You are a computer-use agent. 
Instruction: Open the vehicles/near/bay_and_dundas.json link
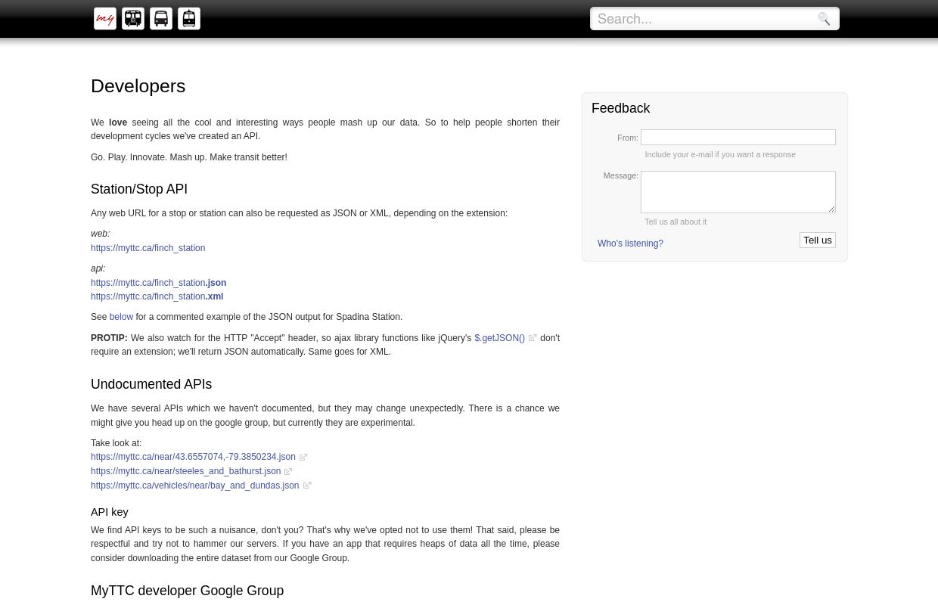(x=195, y=486)
